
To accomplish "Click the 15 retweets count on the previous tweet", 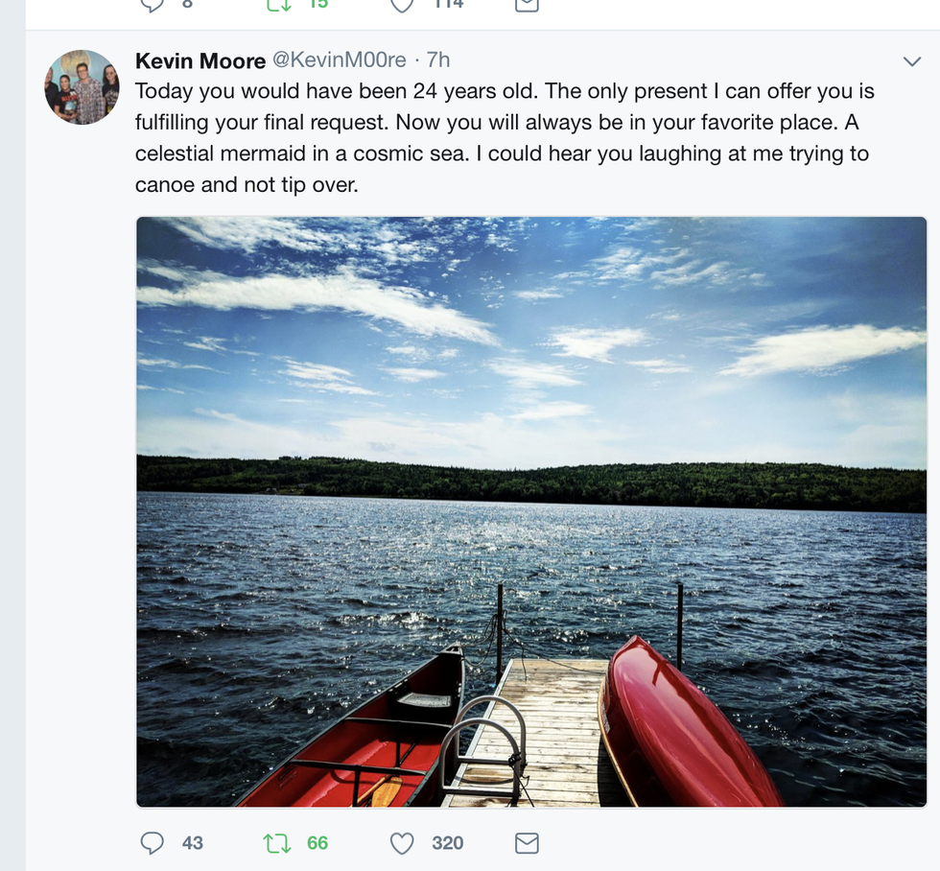I will (x=317, y=4).
